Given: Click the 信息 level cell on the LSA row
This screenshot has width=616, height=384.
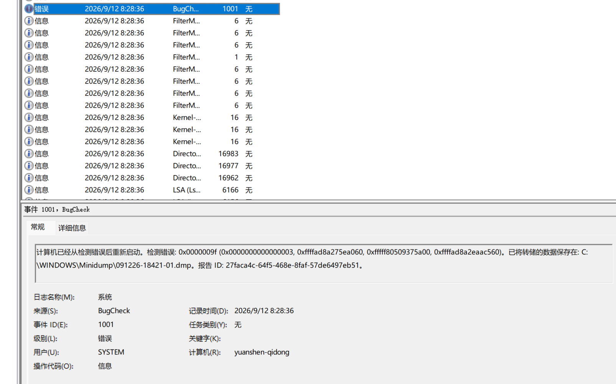Looking at the screenshot, I should (42, 190).
